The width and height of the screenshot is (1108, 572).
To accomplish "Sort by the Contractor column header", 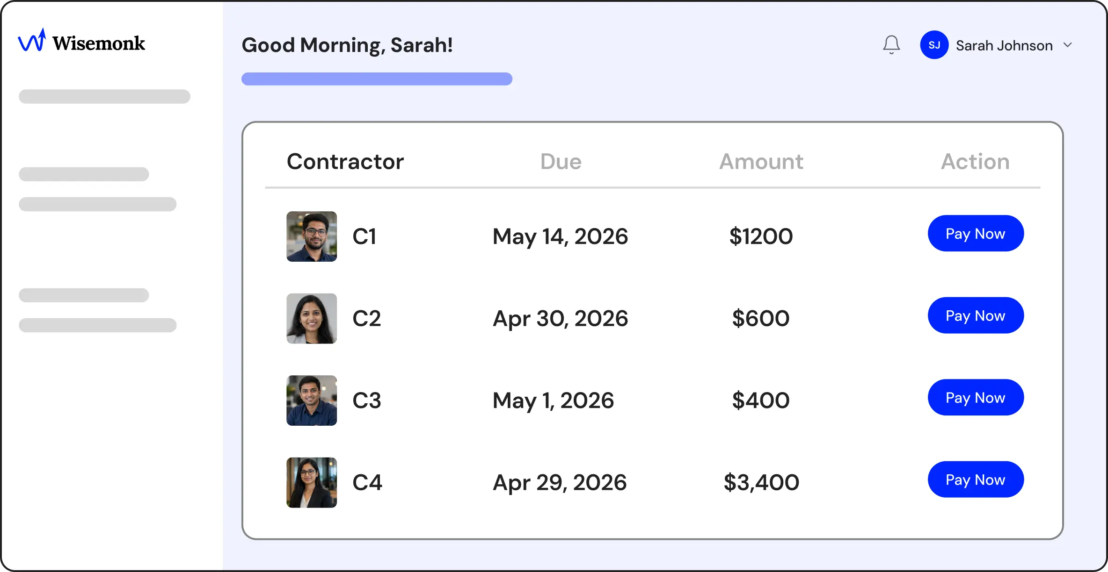I will coord(345,162).
